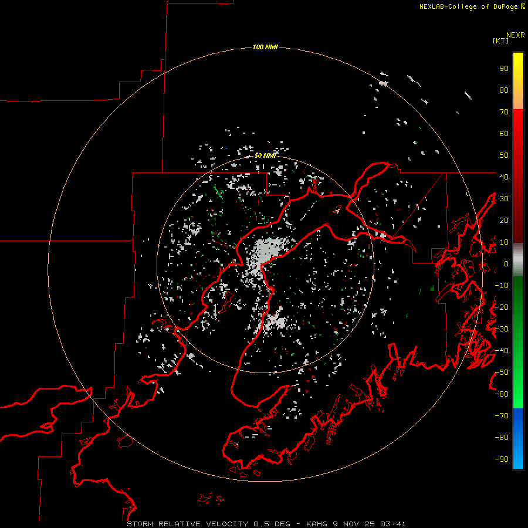Click the KT units label above color scale

pos(500,40)
